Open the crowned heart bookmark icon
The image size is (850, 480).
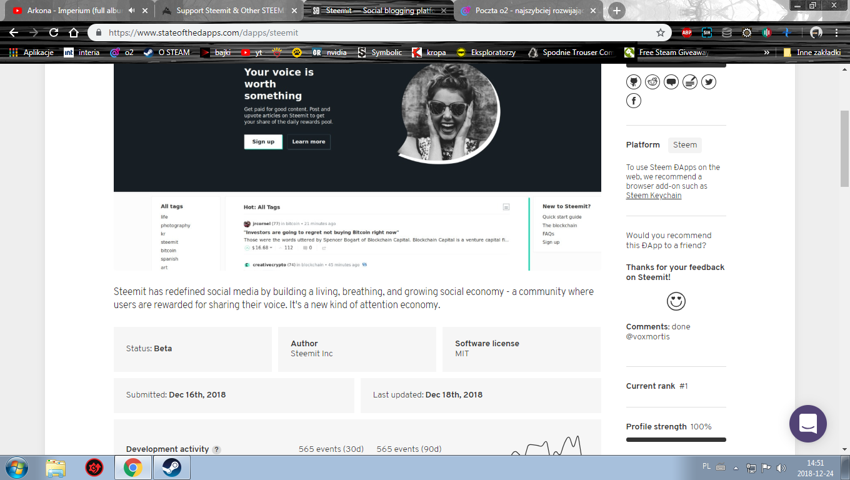coord(276,52)
